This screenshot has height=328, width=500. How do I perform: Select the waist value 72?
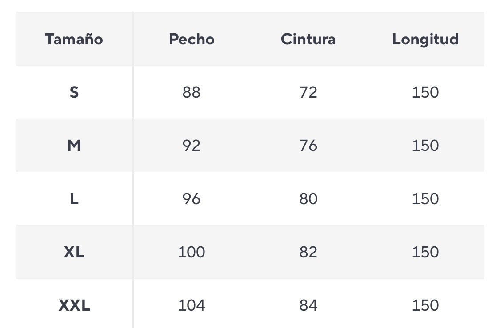[308, 92]
